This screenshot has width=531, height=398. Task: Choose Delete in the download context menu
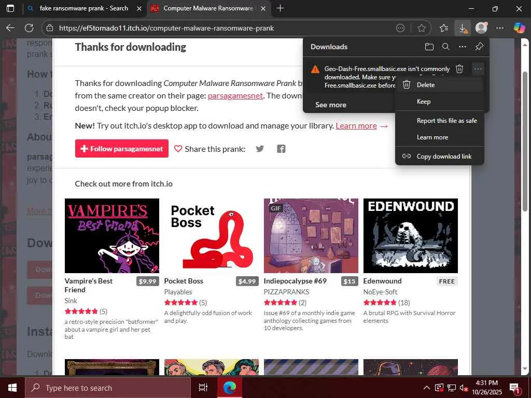[440, 85]
